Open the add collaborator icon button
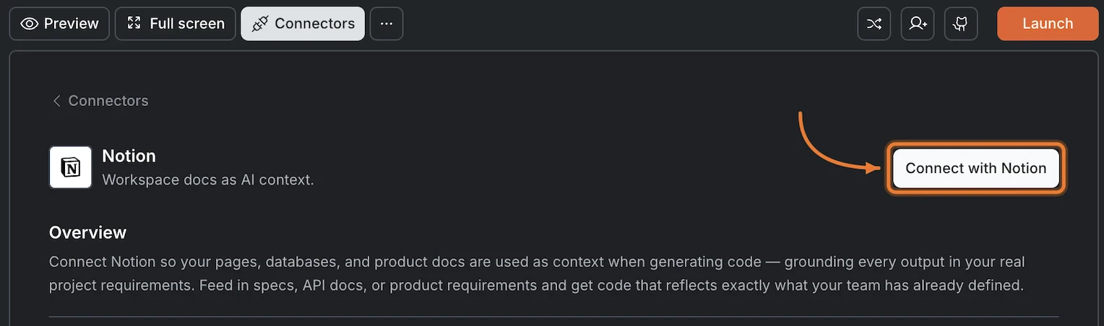 point(918,24)
